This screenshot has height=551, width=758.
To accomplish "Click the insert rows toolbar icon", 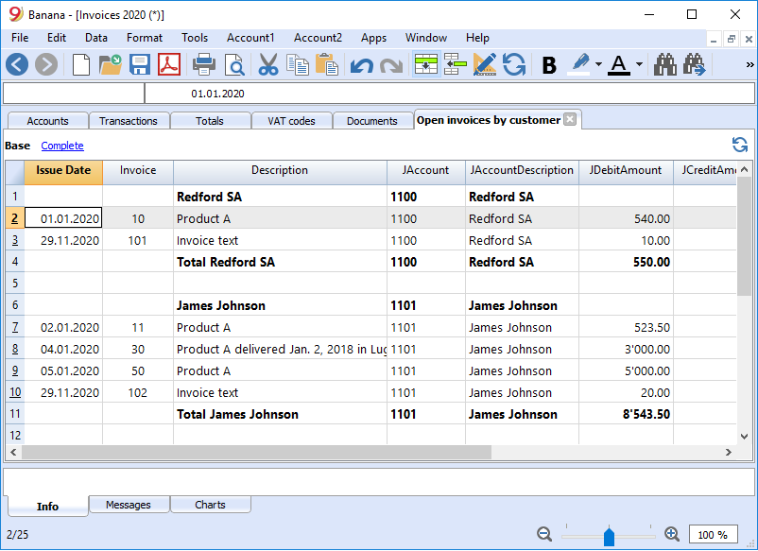I will [426, 64].
